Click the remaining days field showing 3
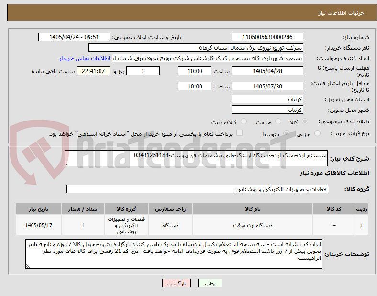The width and height of the screenshot is (377, 296). click(143, 71)
